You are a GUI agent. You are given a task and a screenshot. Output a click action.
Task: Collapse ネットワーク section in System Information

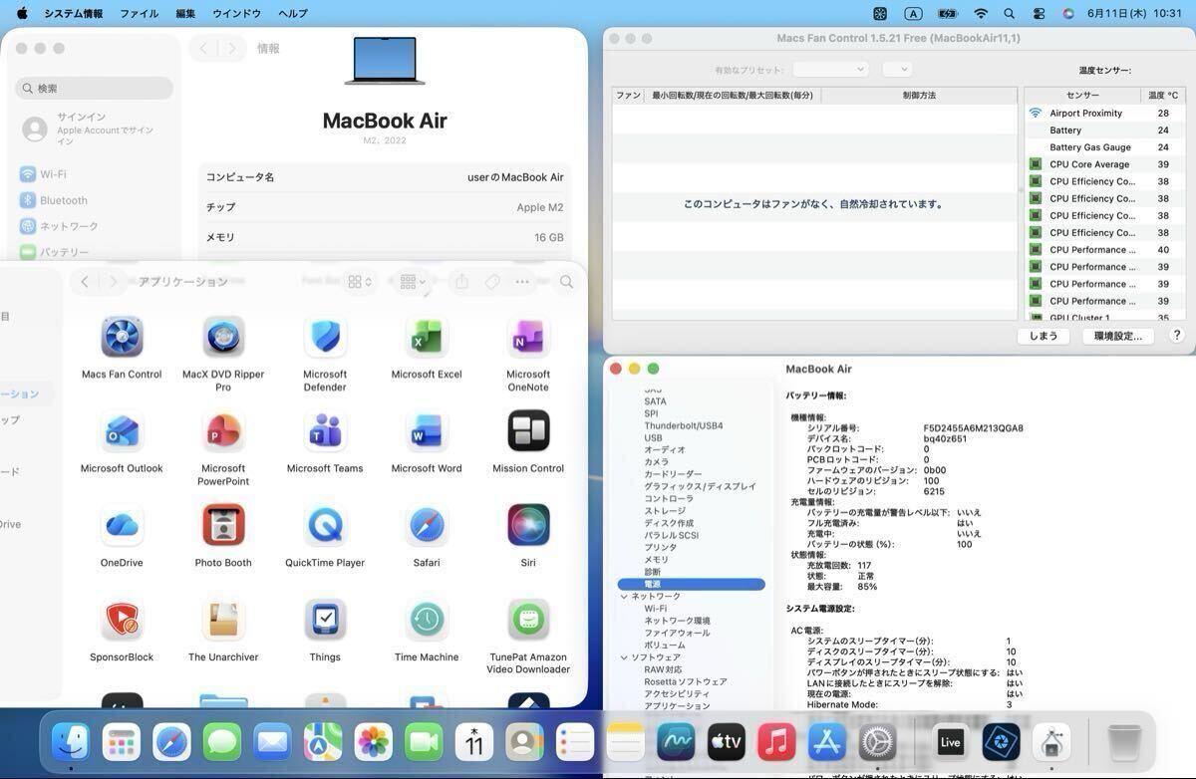tap(624, 597)
